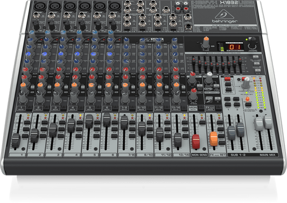The width and height of the screenshot is (287, 203).
Task: Click the right MAIN MIX fader
Action: [x=268, y=122]
